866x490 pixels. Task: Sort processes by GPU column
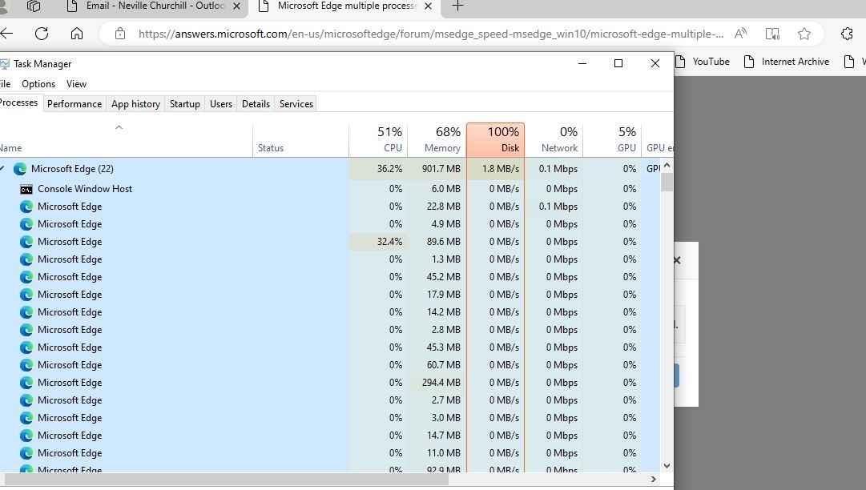pos(613,139)
